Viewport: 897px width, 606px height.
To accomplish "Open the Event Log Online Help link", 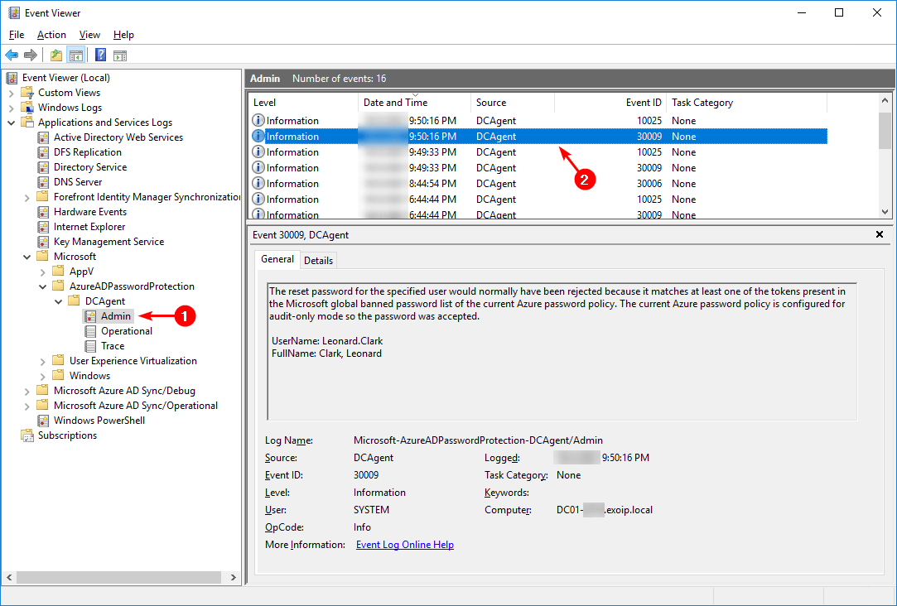I will (x=404, y=545).
